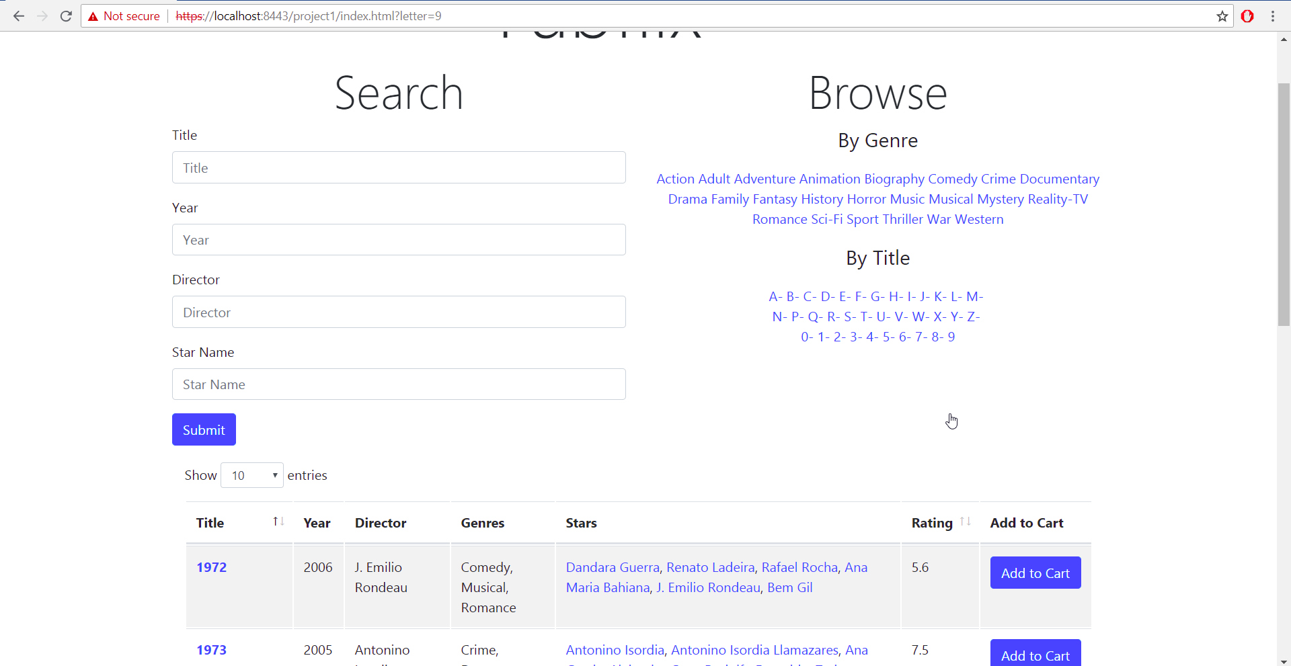Click the browser back arrow
This screenshot has width=1291, height=666.
point(19,16)
